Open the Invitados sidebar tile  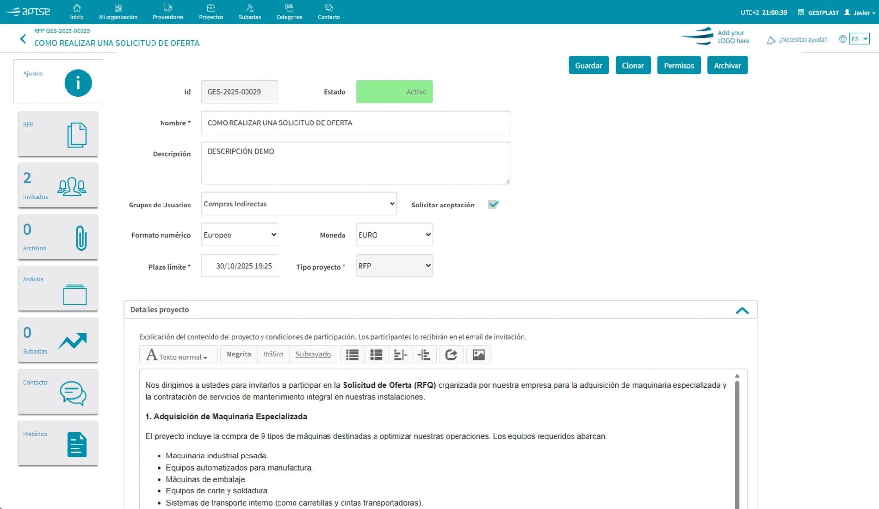coord(58,185)
